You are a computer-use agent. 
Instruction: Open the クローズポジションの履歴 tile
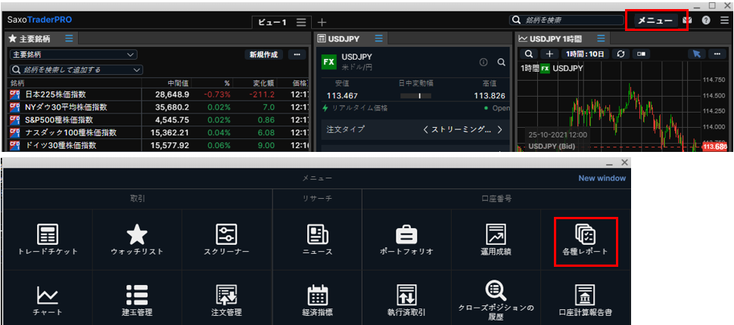click(x=496, y=299)
